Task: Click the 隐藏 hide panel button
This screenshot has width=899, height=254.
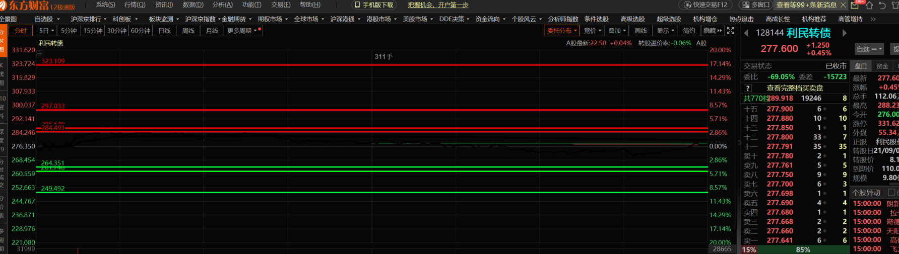Action: [x=713, y=31]
